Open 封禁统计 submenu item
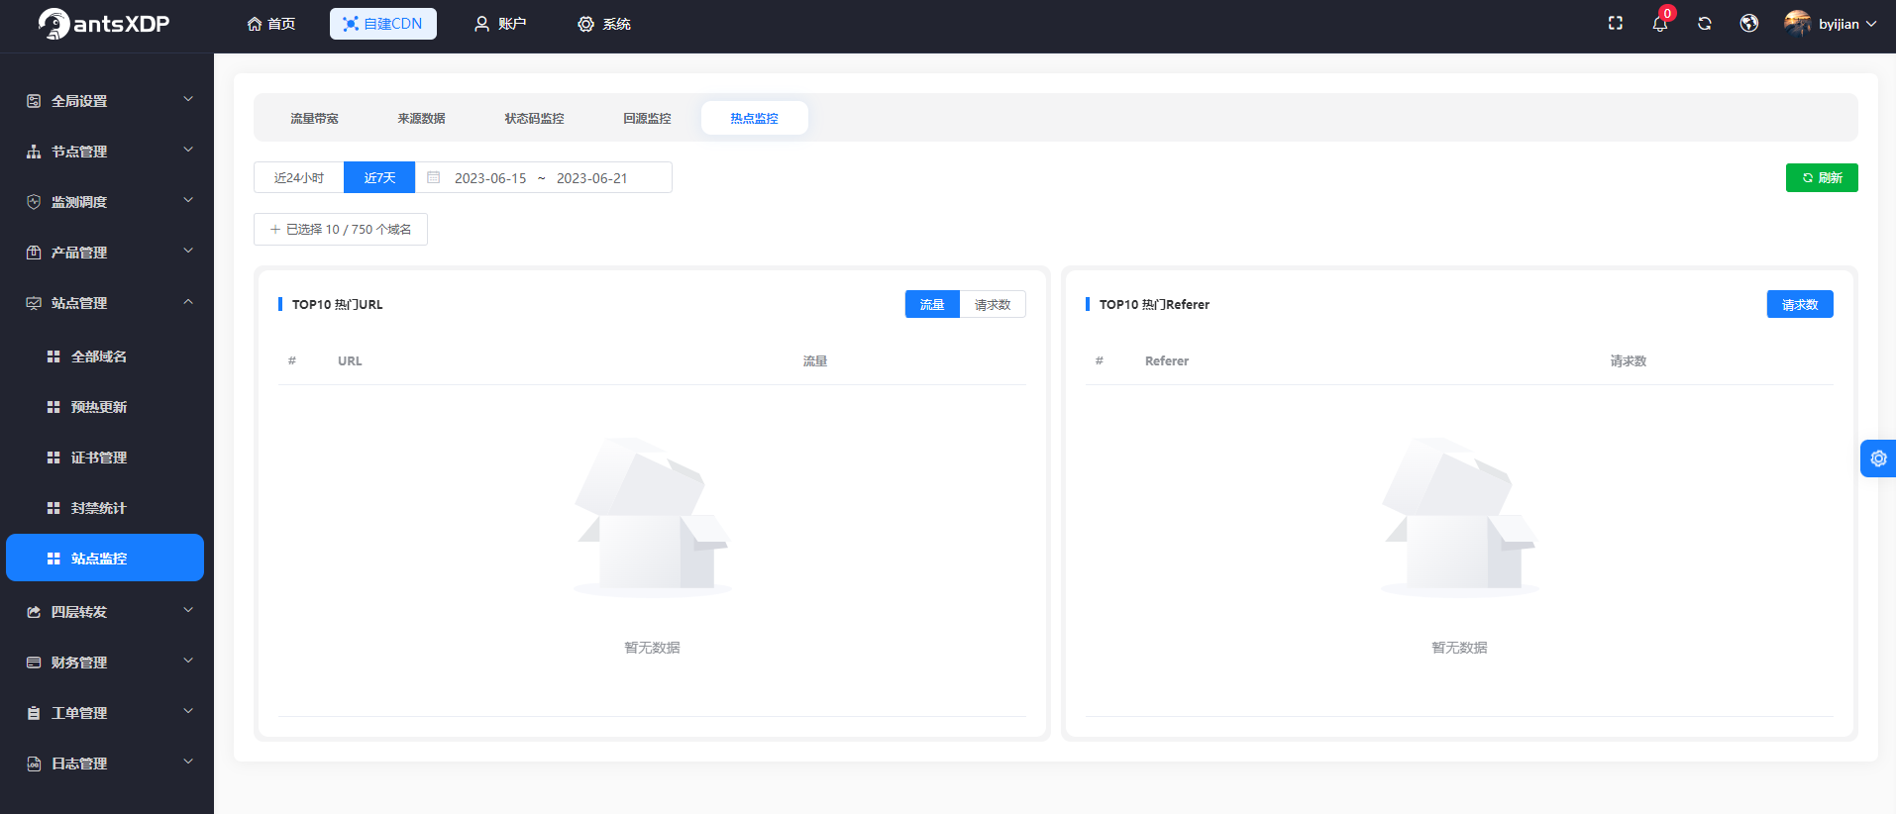The height and width of the screenshot is (814, 1896). (105, 508)
